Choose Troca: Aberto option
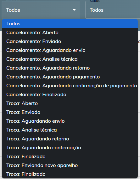 [x=70, y=103]
